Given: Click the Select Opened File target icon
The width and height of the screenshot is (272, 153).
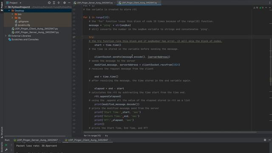Looking at the screenshot, I should [x=49, y=3].
